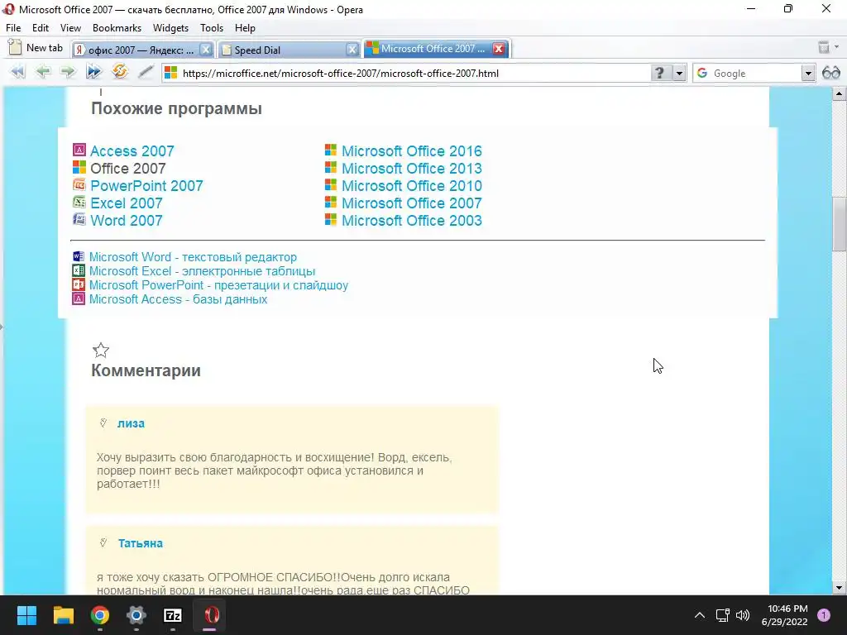The height and width of the screenshot is (635, 847).
Task: Open the Tools menu
Action: coord(212,28)
